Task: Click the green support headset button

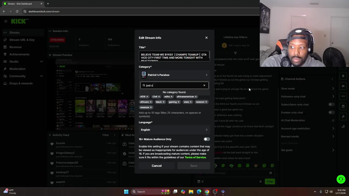Action: coord(341,179)
